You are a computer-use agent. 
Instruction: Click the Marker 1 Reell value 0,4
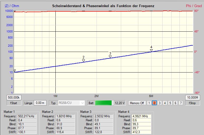tap(27, 120)
